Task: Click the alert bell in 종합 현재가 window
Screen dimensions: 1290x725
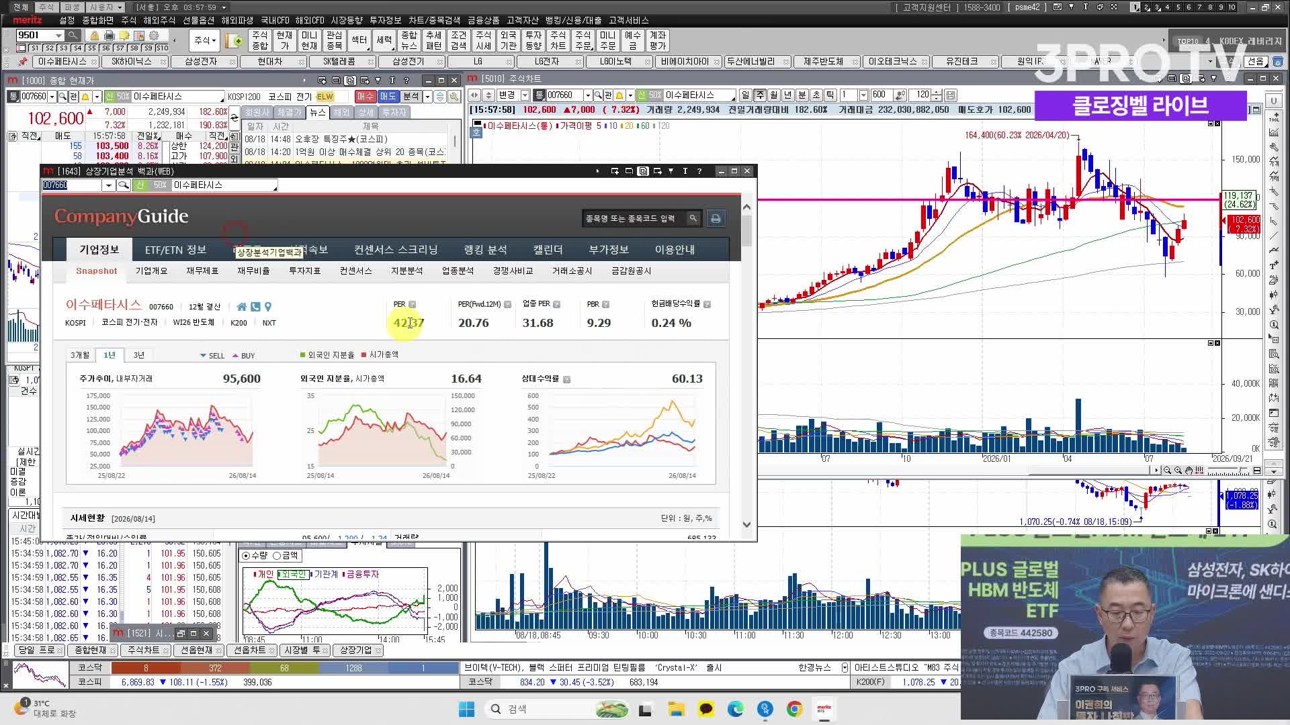Action: coord(85,97)
